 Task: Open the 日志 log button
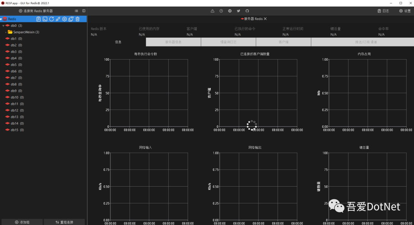coord(383,11)
